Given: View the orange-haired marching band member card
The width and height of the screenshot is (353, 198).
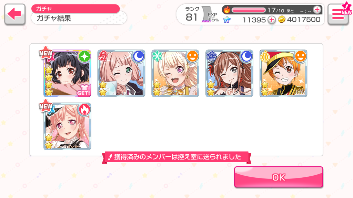Looking at the screenshot, I should pos(283,74).
